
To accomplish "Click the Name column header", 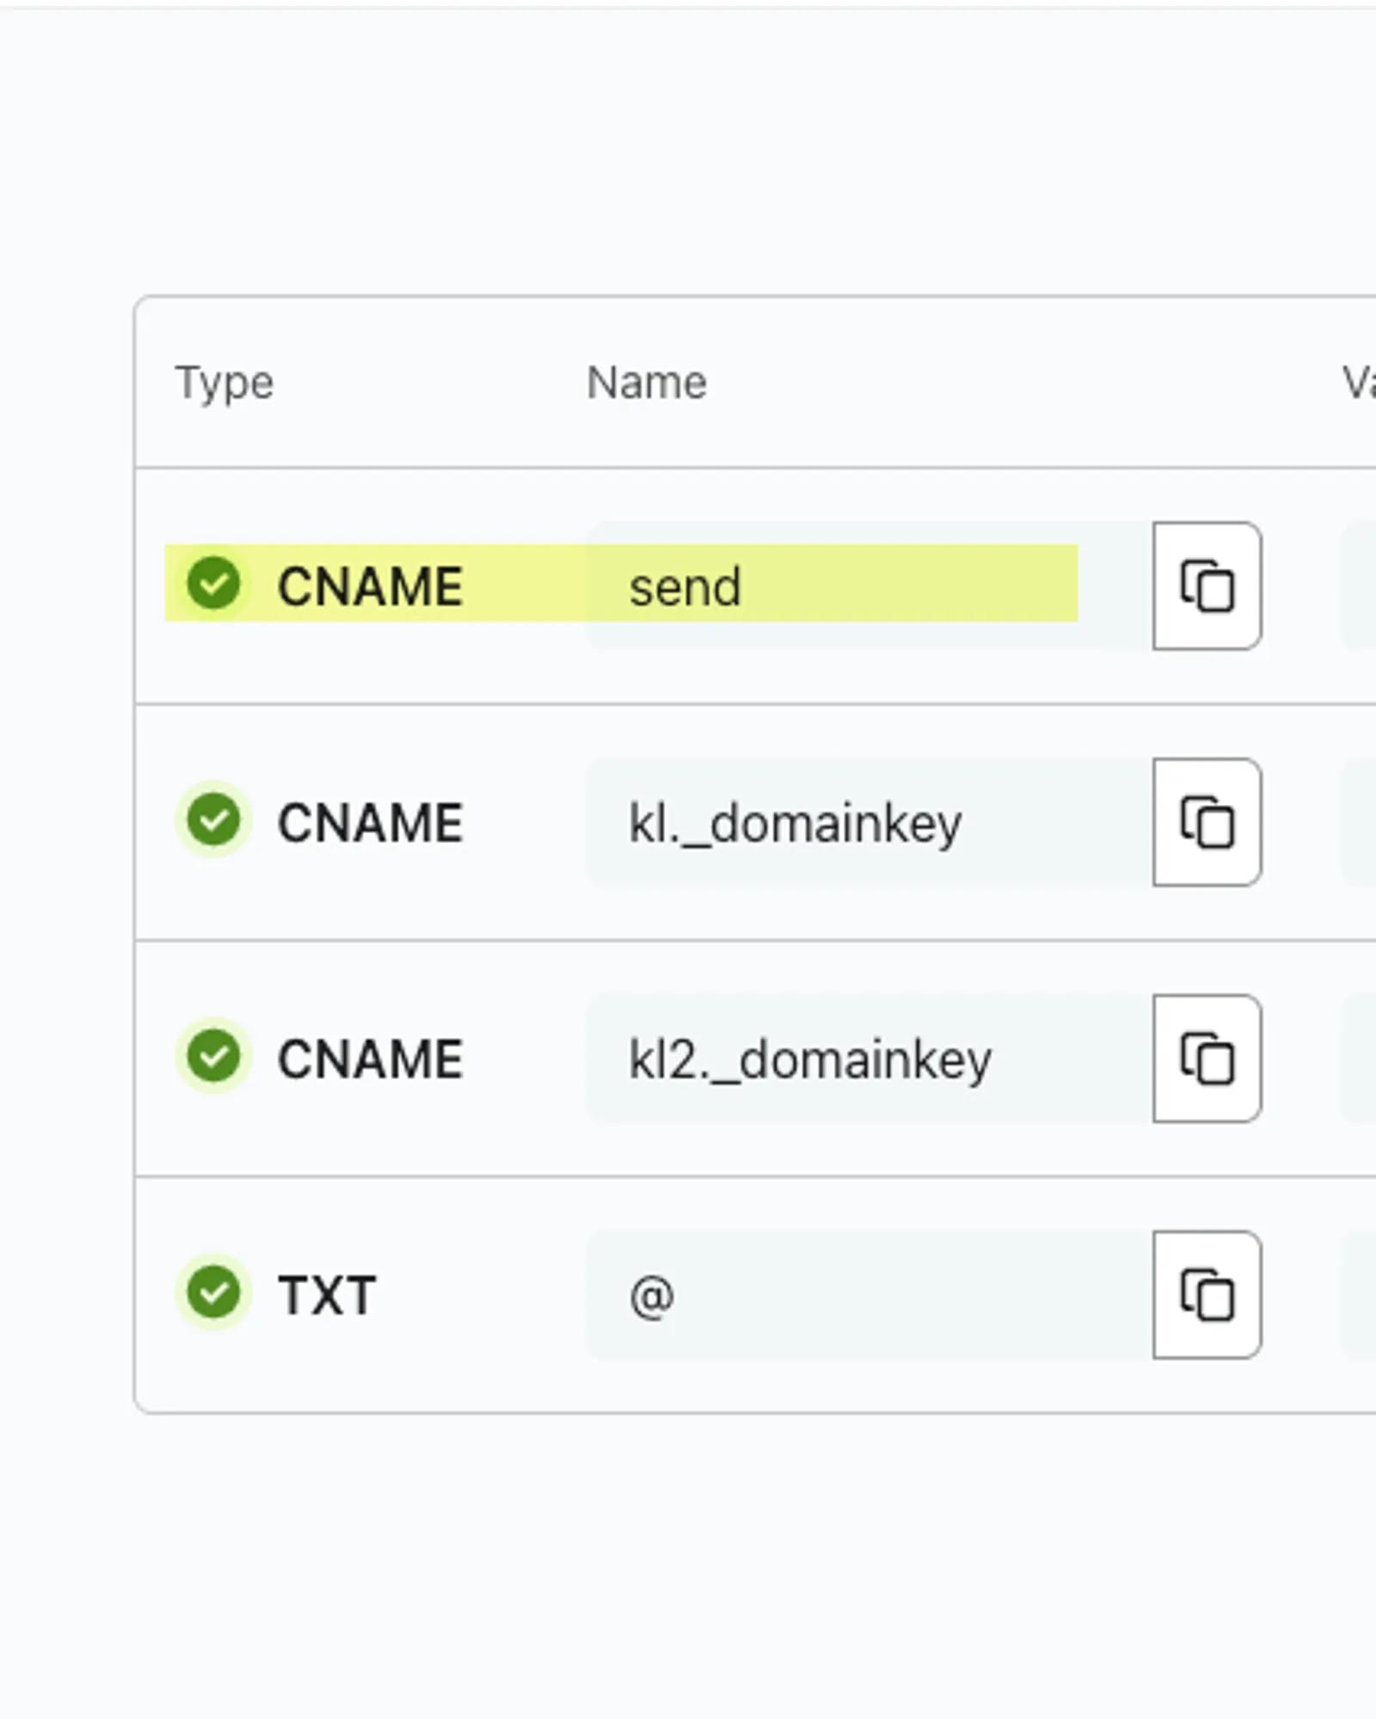I will tap(647, 381).
